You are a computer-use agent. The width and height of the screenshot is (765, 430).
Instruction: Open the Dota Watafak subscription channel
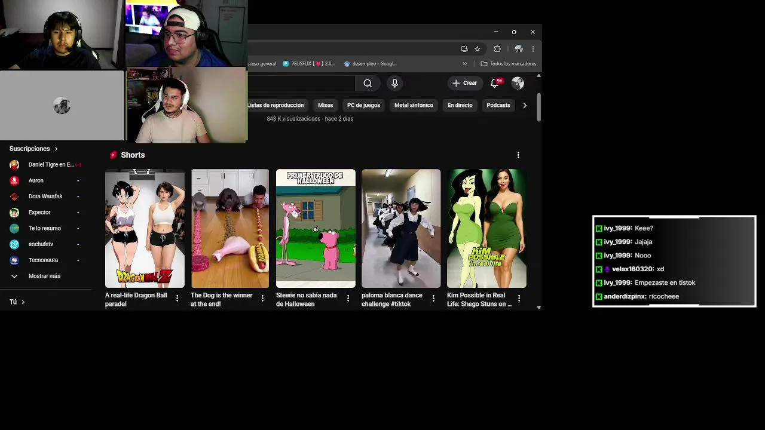point(45,196)
